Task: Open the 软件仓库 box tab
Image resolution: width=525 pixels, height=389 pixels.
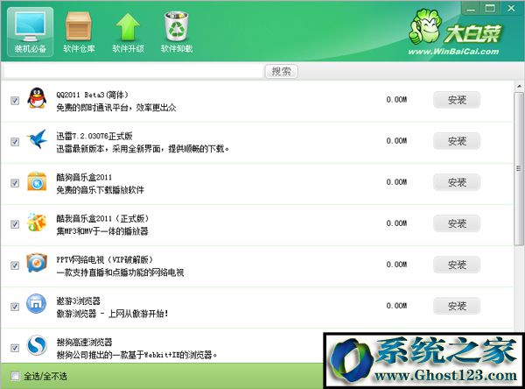Action: pos(79,32)
